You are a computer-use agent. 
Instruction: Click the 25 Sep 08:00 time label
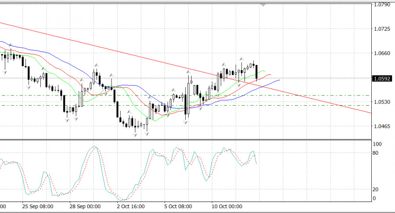tap(38, 206)
